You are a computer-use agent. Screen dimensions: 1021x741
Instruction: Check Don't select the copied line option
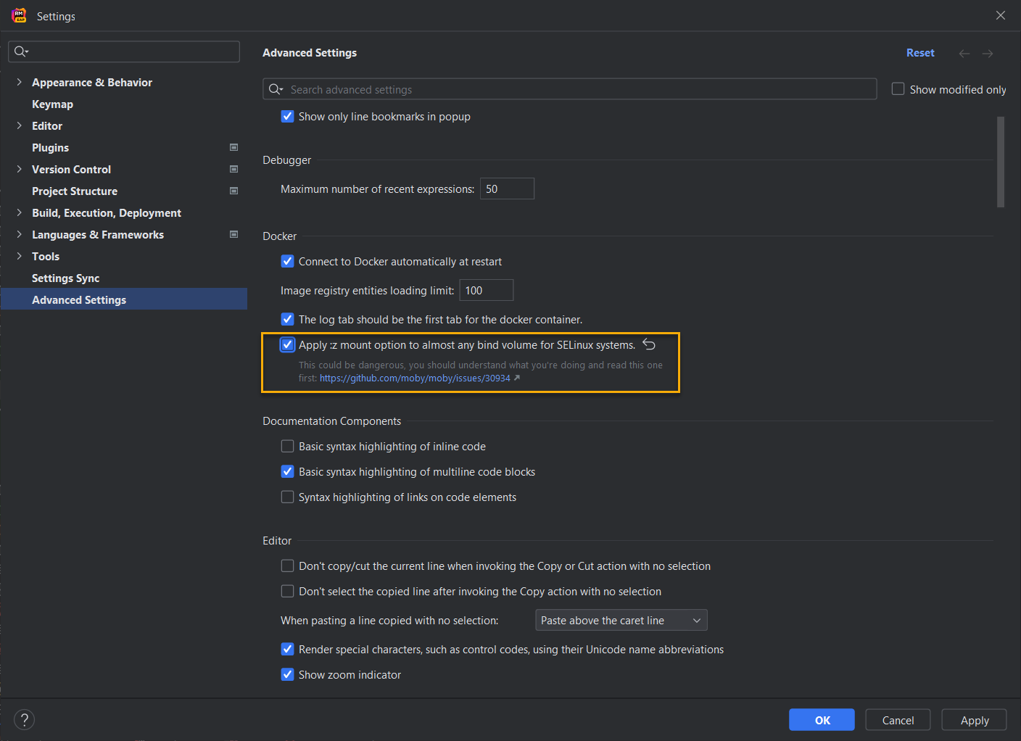tap(287, 591)
